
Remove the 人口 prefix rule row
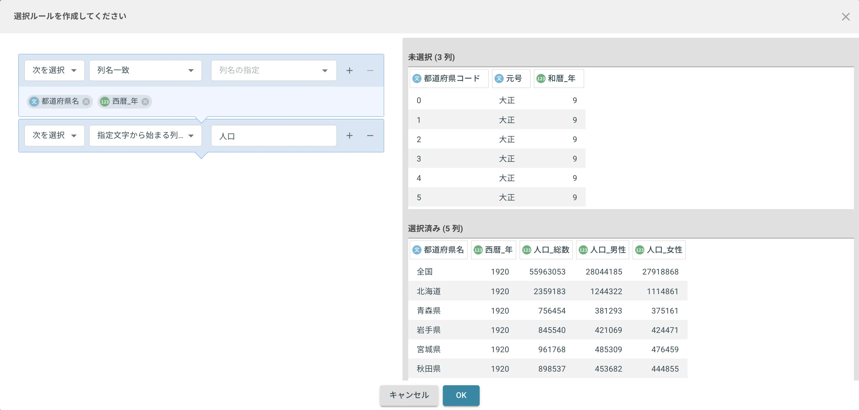click(x=370, y=136)
